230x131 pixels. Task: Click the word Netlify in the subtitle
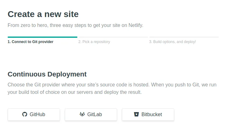click(x=136, y=25)
